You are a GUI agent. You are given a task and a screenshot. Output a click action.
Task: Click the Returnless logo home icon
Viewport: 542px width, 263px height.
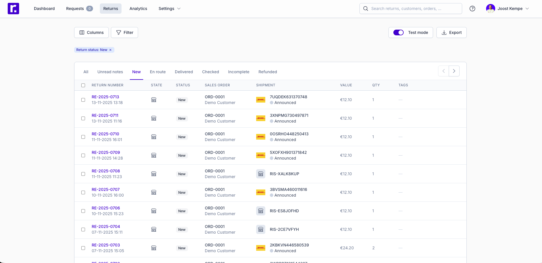(x=13, y=9)
